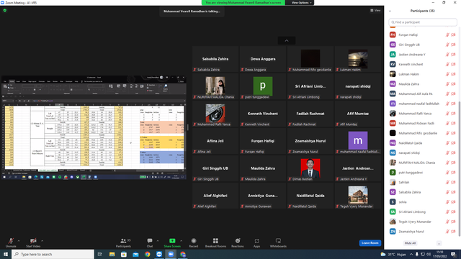Viewport: 461px width, 259px height.
Task: Toggle the microphone for putri tunggadewi in the list
Action: tap(447, 173)
